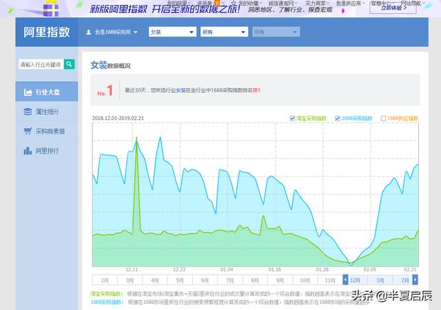Select the highlighted 12月 timeline segment
The image size is (441, 310).
[356, 280]
